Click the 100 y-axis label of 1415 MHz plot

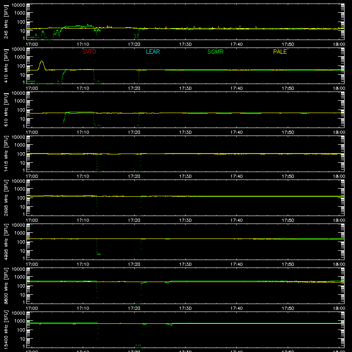21,154
